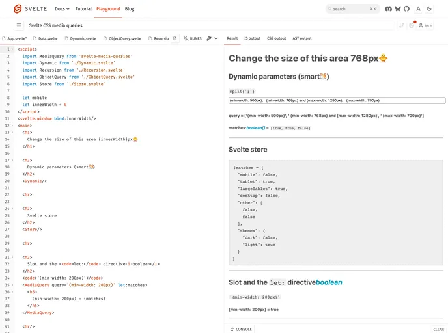Image resolution: width=448 pixels, height=333 pixels.
Task: Click the media query input in the result pane
Action: (337, 100)
